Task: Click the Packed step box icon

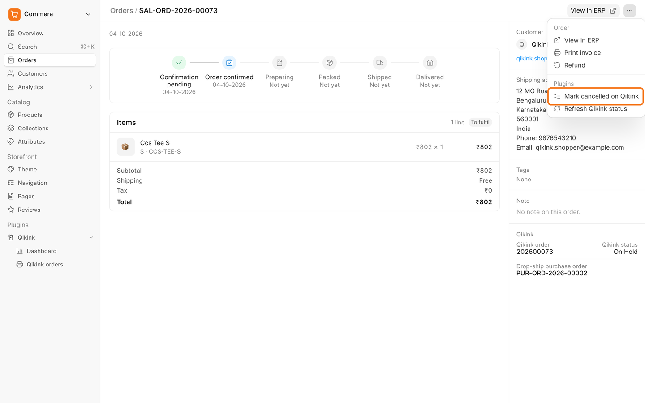Action: point(330,63)
